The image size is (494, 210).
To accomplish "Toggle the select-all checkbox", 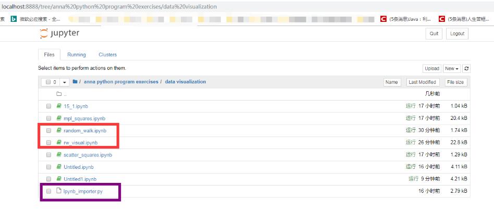I will point(48,82).
